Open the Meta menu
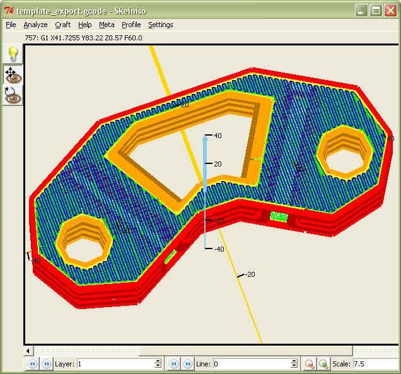401x374 pixels. point(107,25)
